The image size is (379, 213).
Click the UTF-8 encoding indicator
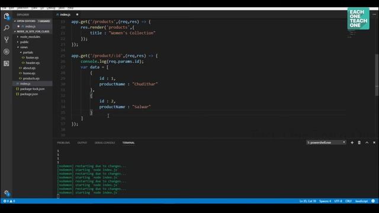click(338, 201)
